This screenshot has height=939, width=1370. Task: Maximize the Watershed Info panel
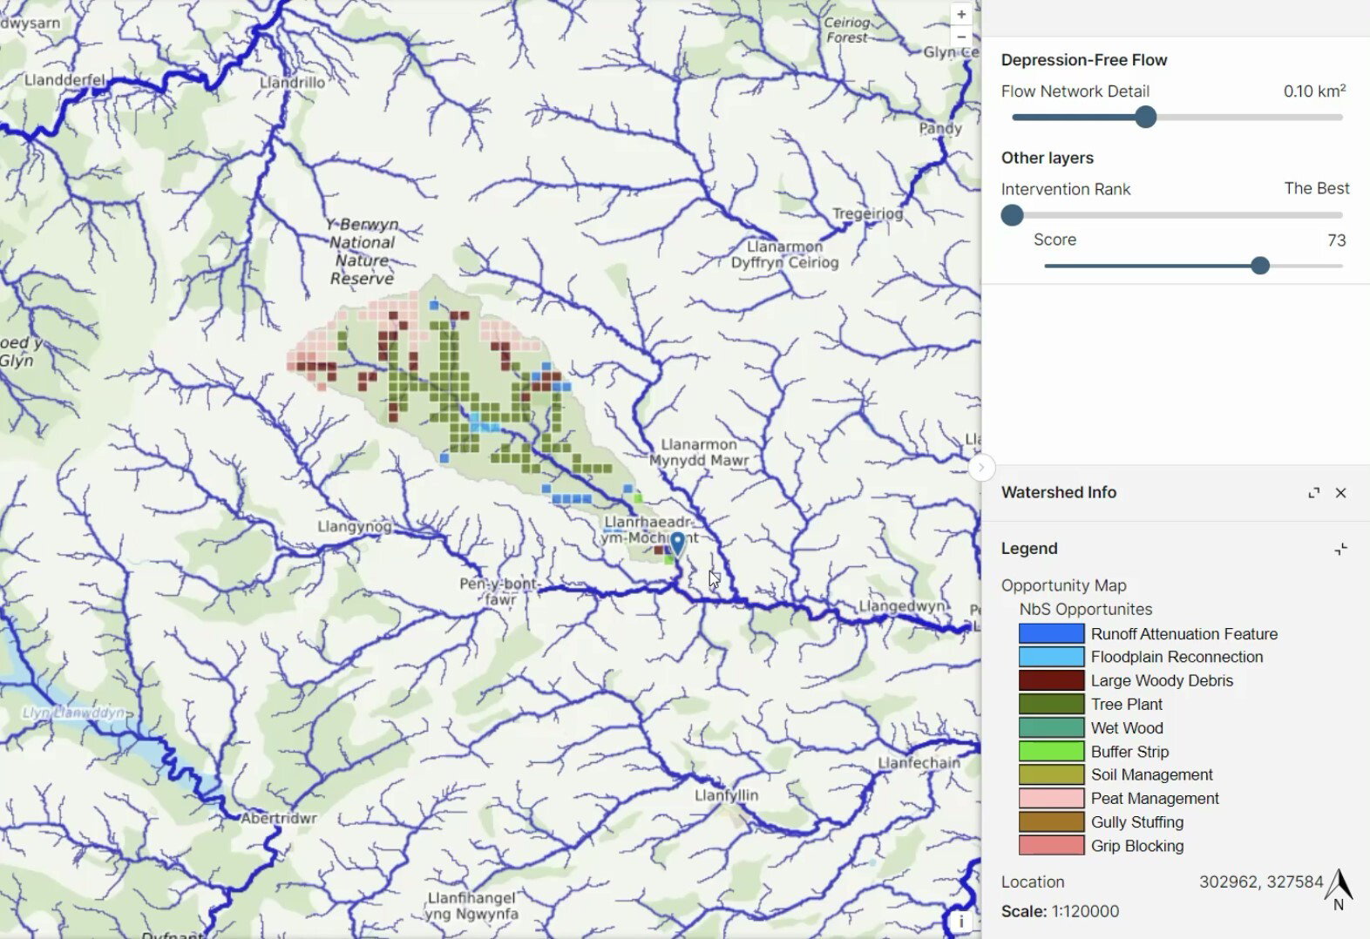coord(1314,493)
